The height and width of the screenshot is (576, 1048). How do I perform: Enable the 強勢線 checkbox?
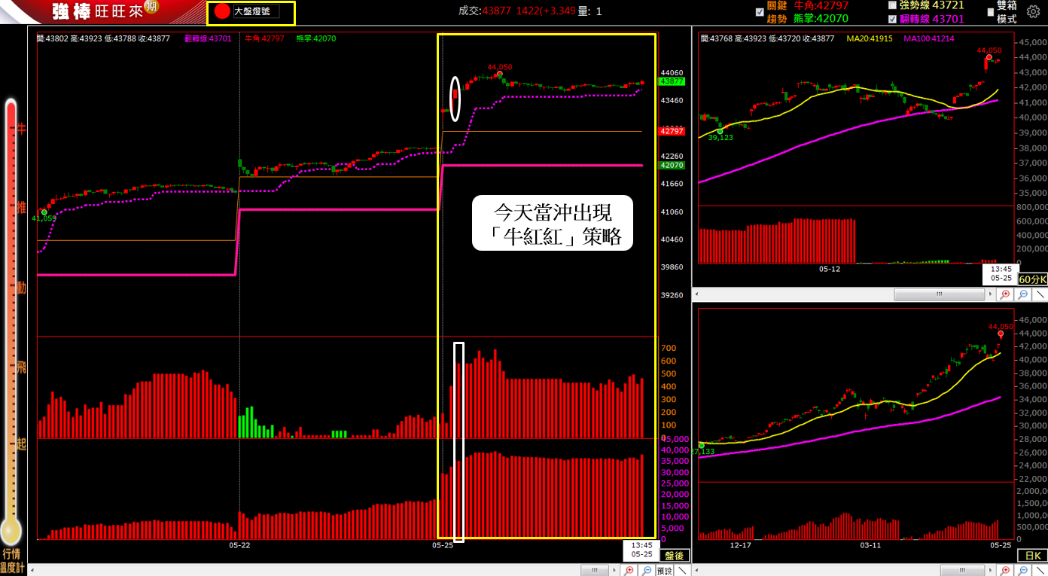pyautogui.click(x=892, y=5)
